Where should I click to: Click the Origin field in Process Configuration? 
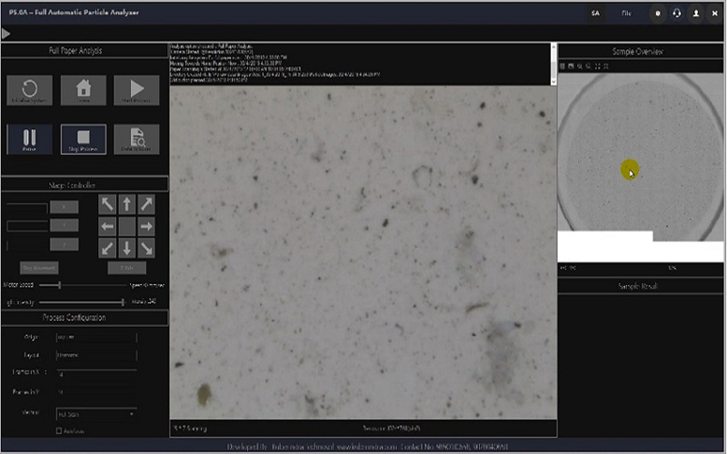[96, 337]
